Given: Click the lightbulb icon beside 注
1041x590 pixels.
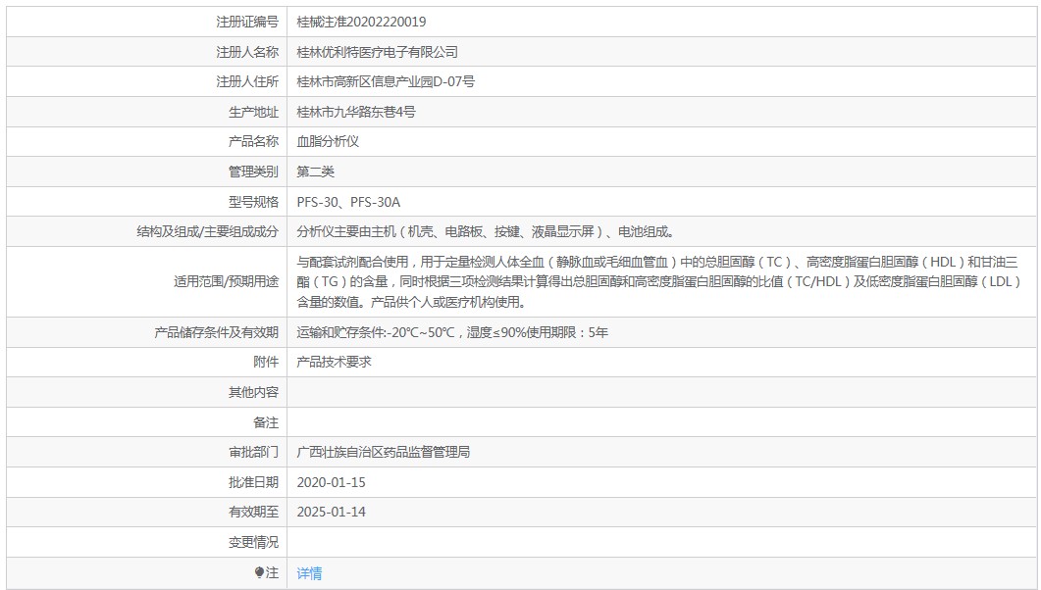Looking at the screenshot, I should click(x=259, y=572).
